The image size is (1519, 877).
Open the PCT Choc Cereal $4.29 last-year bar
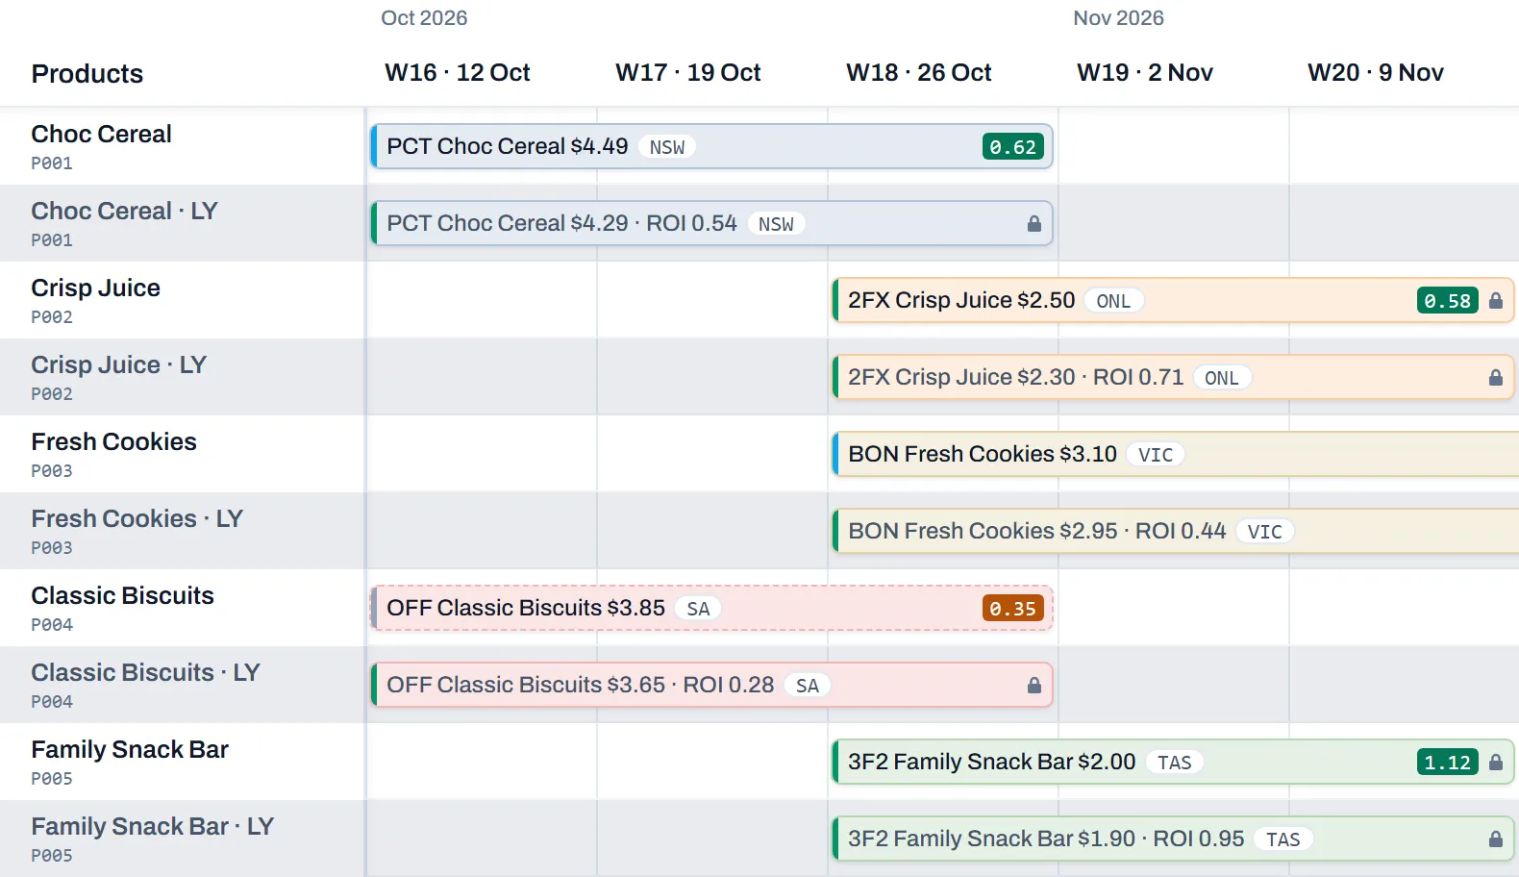[712, 223]
